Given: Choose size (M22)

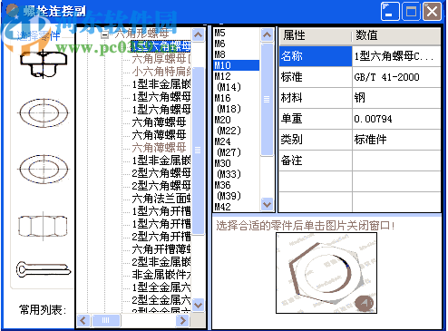Looking at the screenshot, I should click(229, 131).
